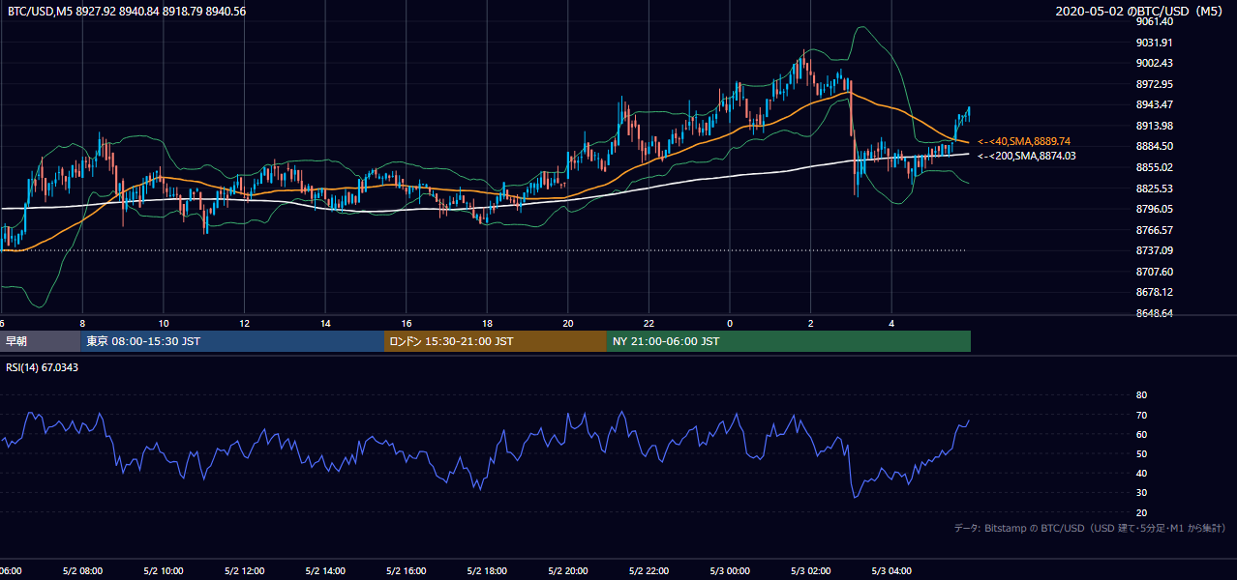Select the white 200 SMA label 8874.03
Viewport: 1237px width, 580px height.
[1026, 156]
